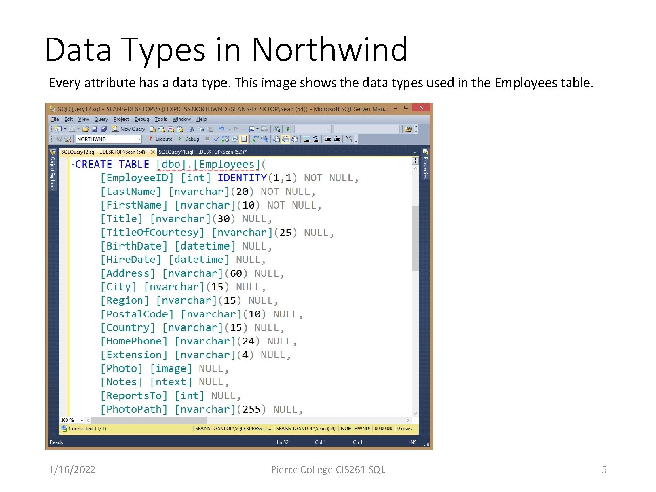The width and height of the screenshot is (656, 492).
Task: Click the Open File folder icon
Action: coord(85,129)
